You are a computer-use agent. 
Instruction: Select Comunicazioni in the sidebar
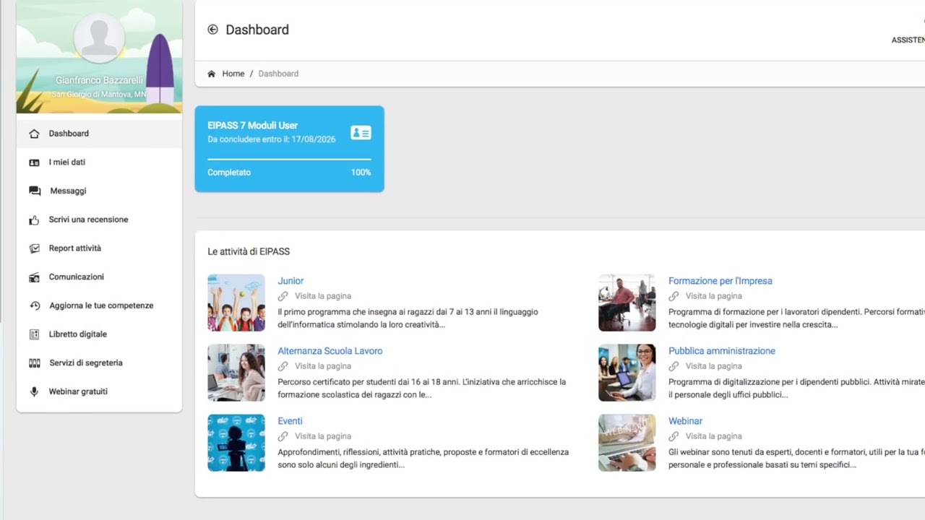(x=99, y=277)
